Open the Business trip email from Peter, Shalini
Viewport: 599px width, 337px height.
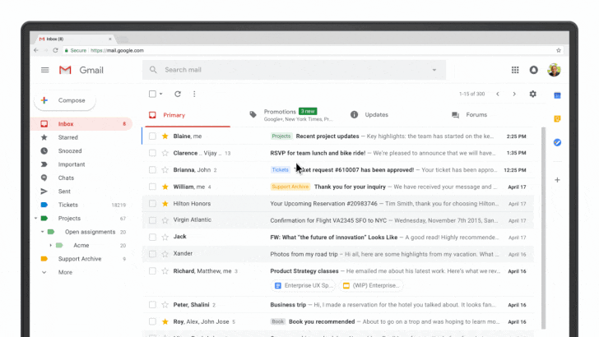coord(337,305)
